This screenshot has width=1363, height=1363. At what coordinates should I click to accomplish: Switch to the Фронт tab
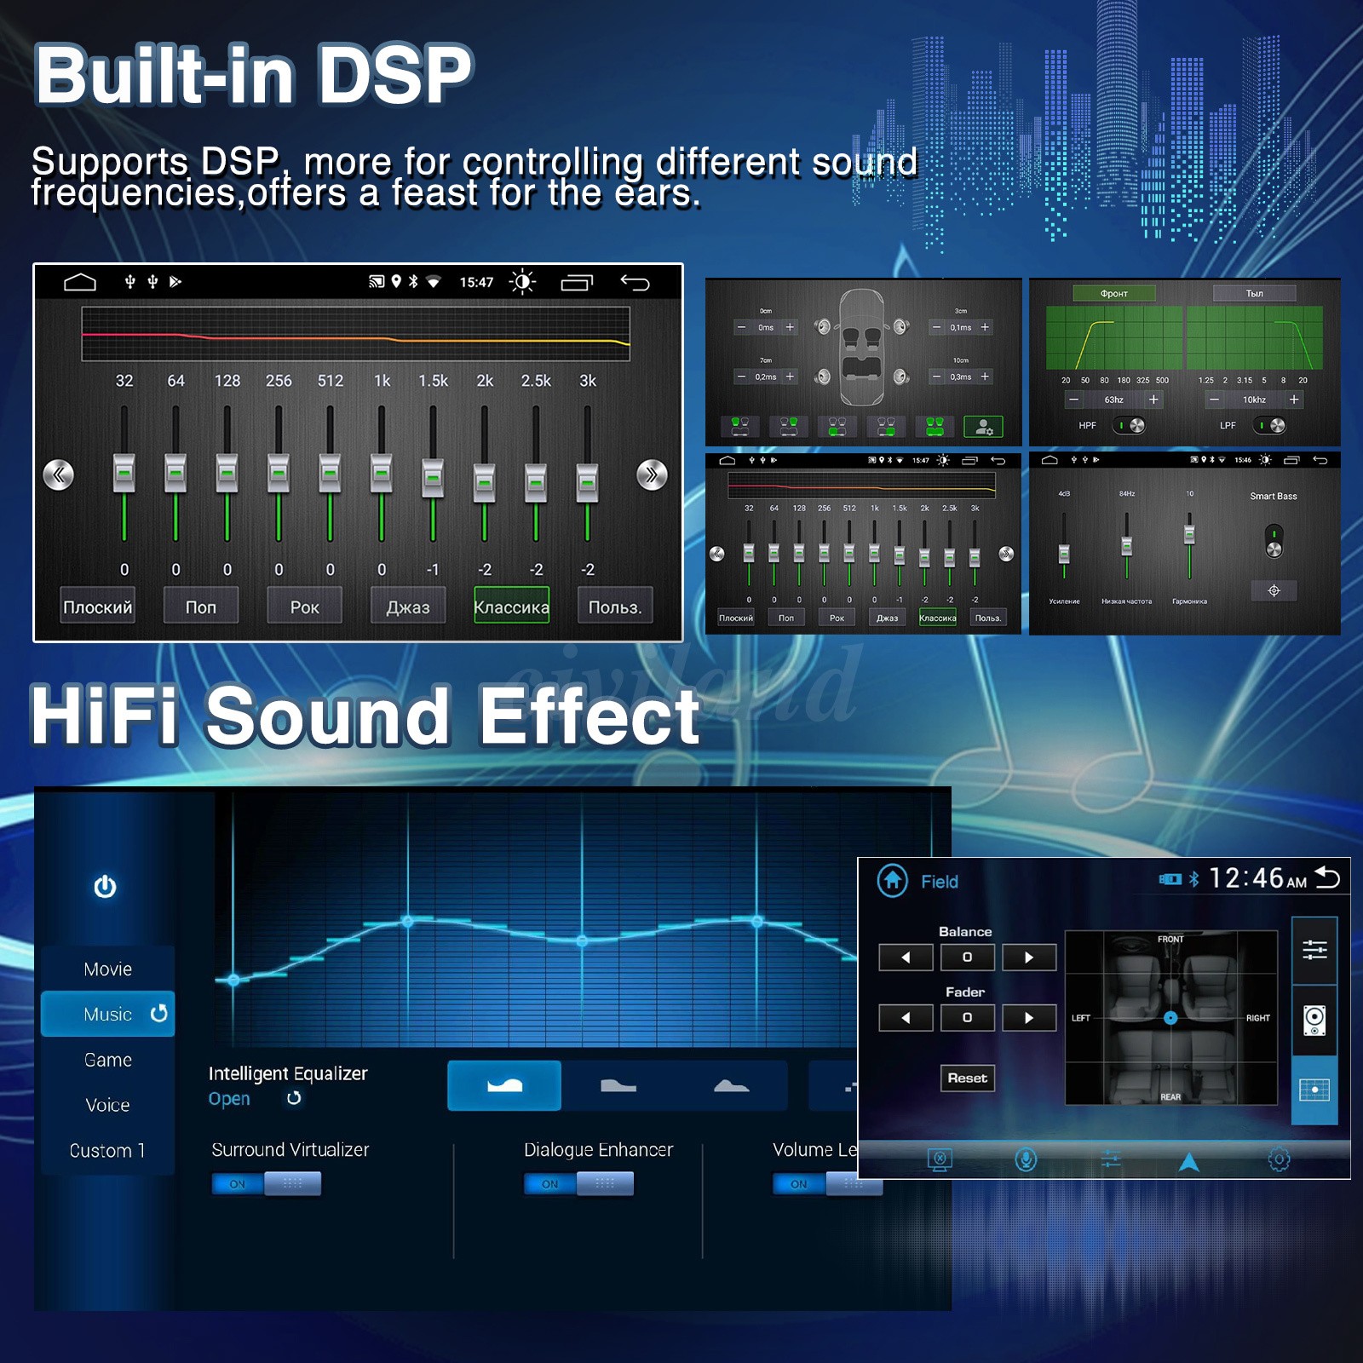click(1113, 293)
